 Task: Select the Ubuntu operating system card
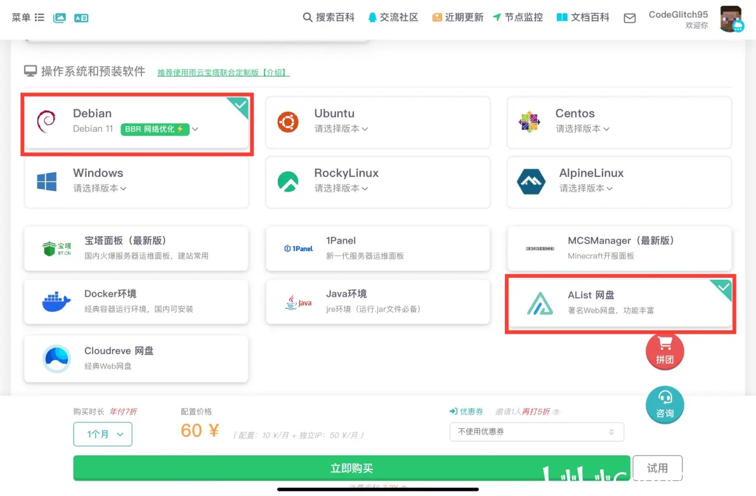[377, 122]
